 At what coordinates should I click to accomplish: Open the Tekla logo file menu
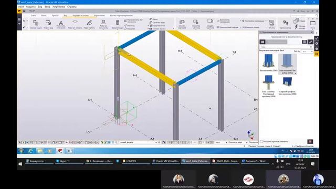(19, 11)
